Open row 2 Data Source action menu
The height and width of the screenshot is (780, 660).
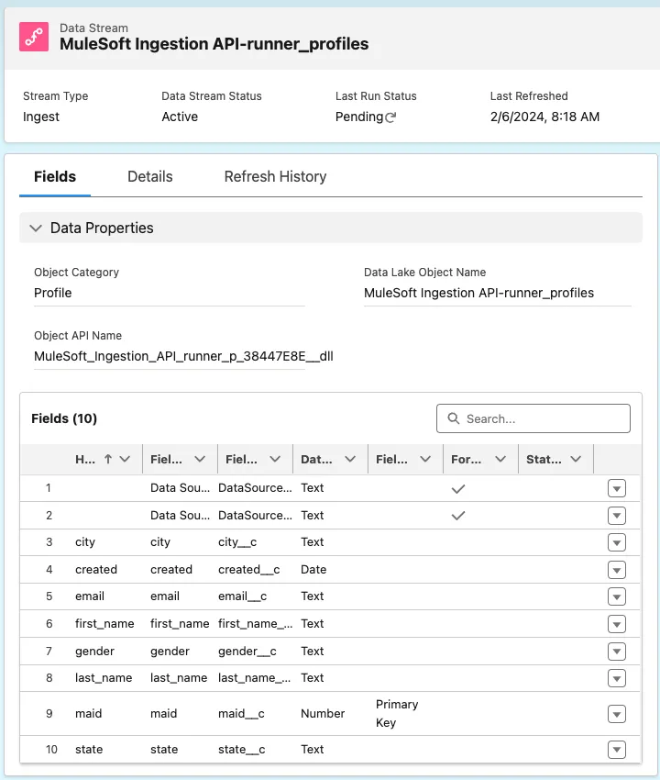pos(616,516)
